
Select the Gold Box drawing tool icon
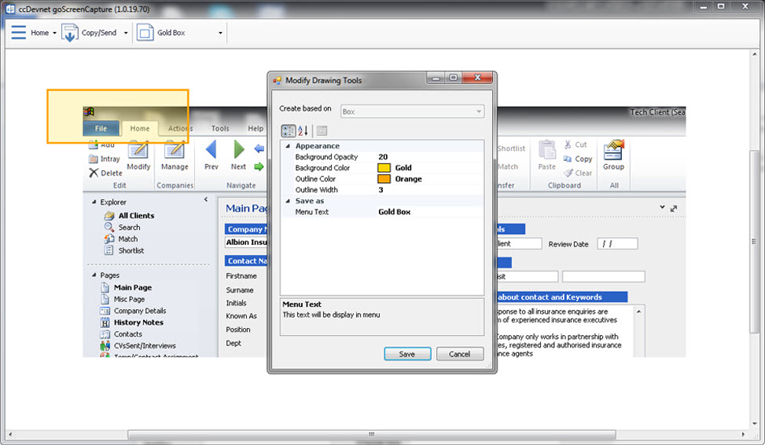(145, 33)
